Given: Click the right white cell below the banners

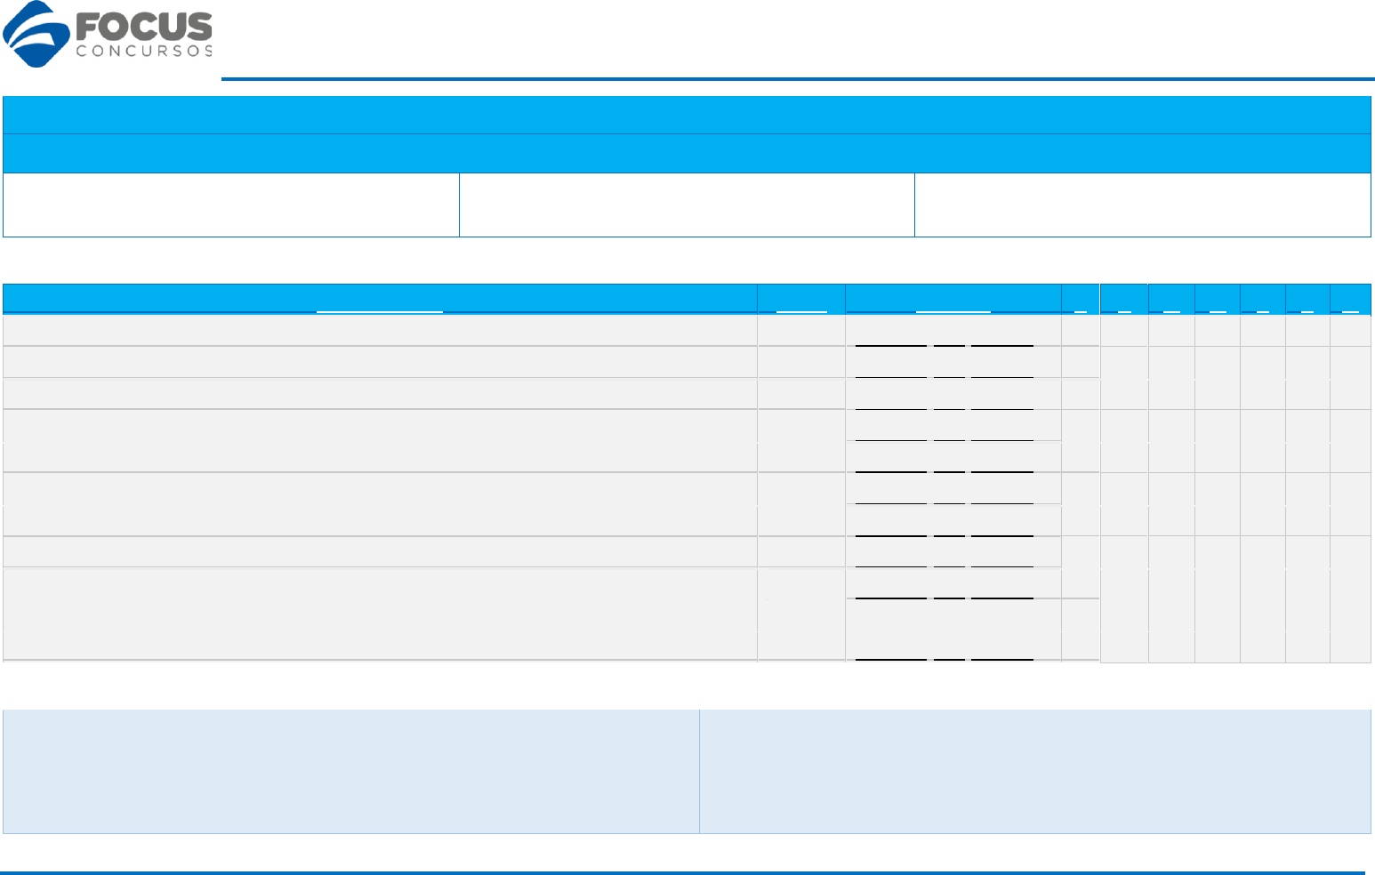Looking at the screenshot, I should pos(1142,205).
